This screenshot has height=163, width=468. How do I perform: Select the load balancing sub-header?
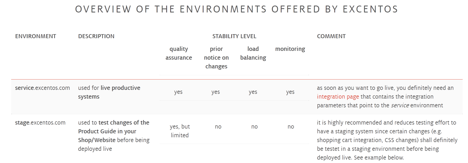[x=253, y=53]
